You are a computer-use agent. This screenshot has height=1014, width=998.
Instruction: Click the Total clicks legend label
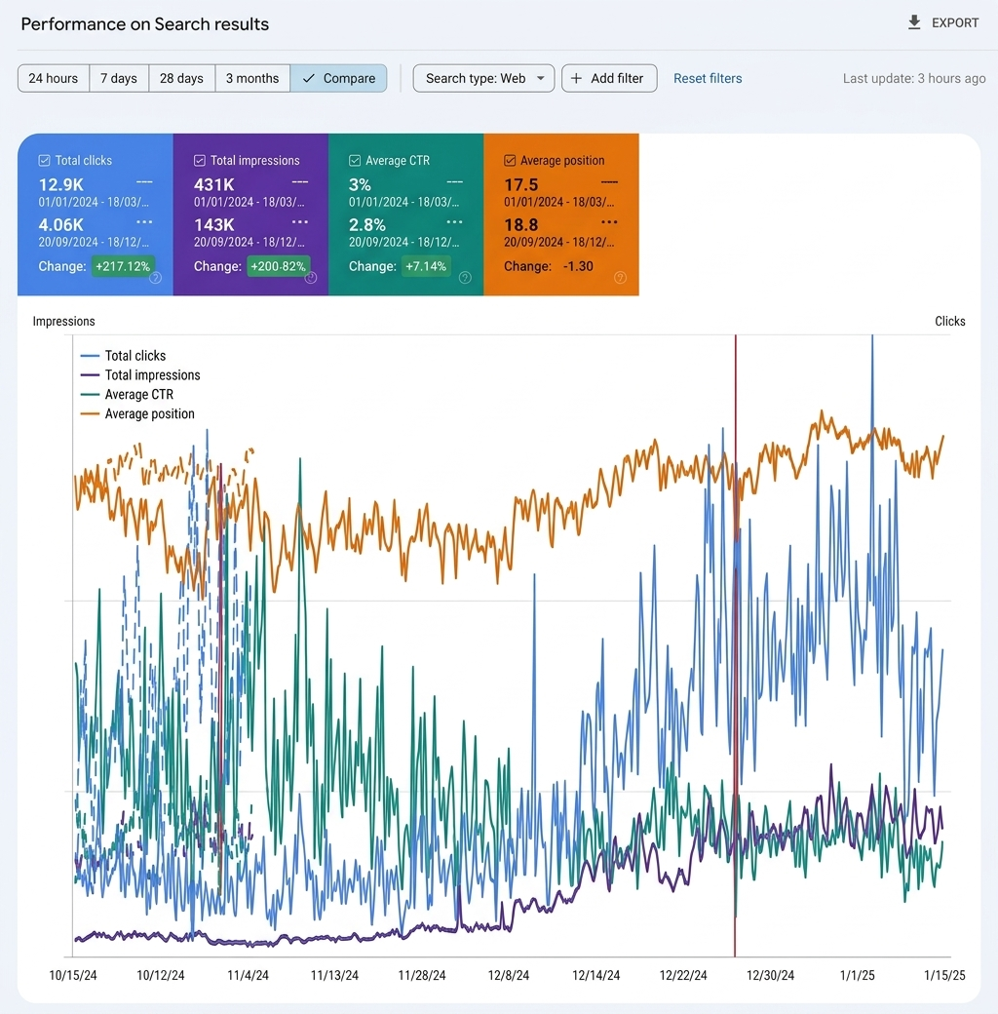pos(135,356)
